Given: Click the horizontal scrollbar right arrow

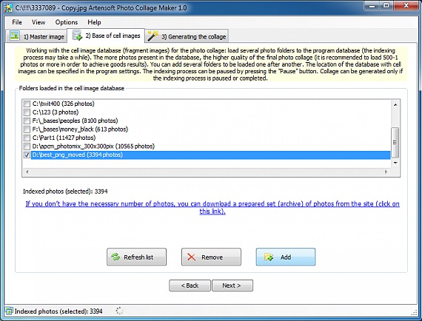Looking at the screenshot, I should click(x=386, y=172).
